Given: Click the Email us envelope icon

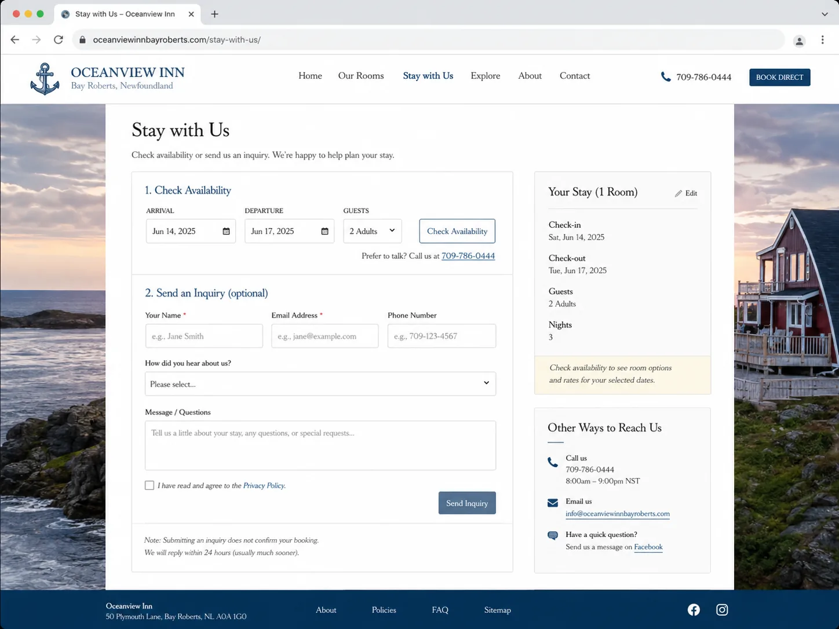Looking at the screenshot, I should [553, 503].
